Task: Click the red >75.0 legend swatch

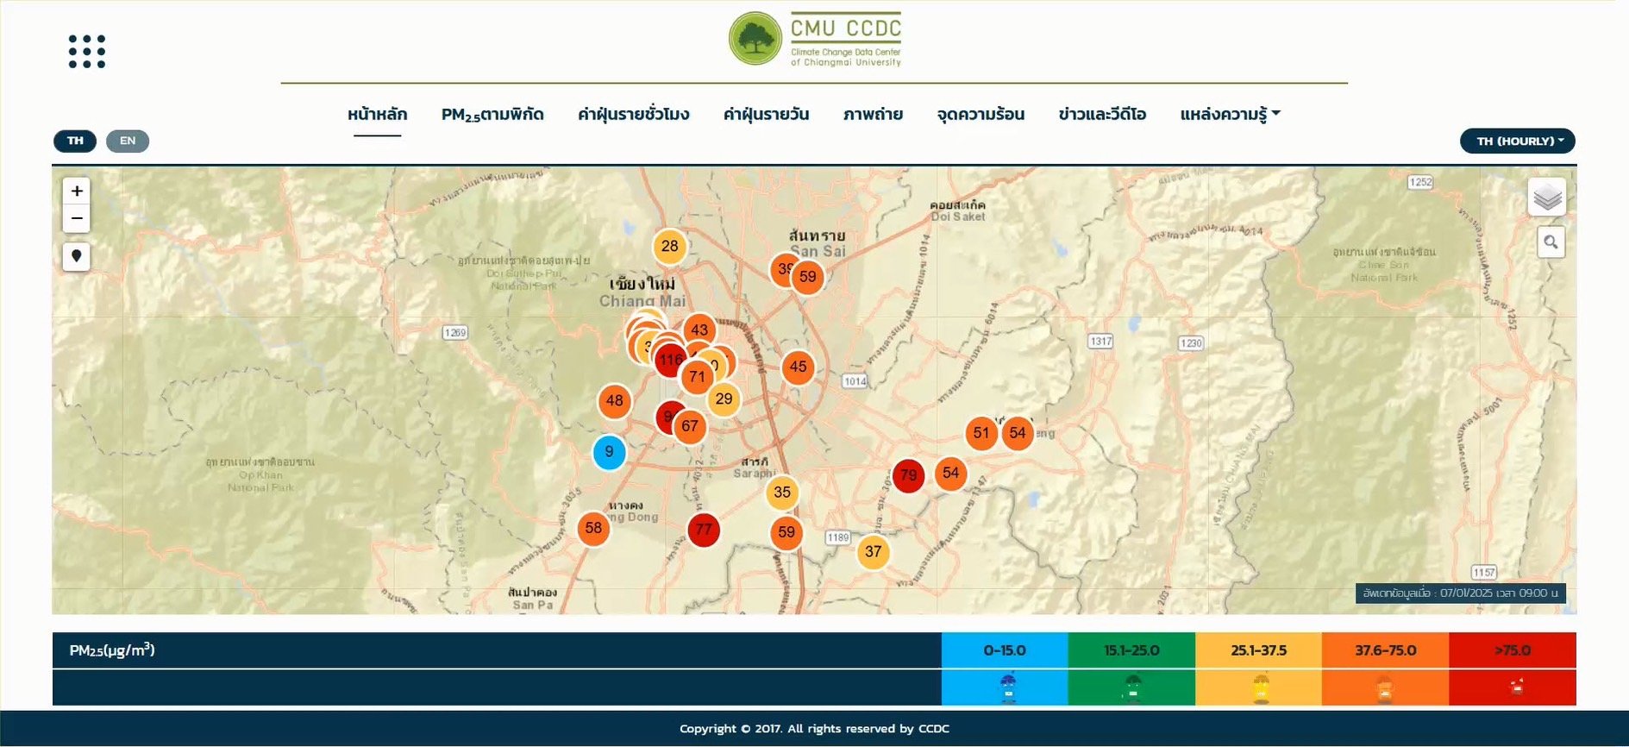Action: [1512, 650]
